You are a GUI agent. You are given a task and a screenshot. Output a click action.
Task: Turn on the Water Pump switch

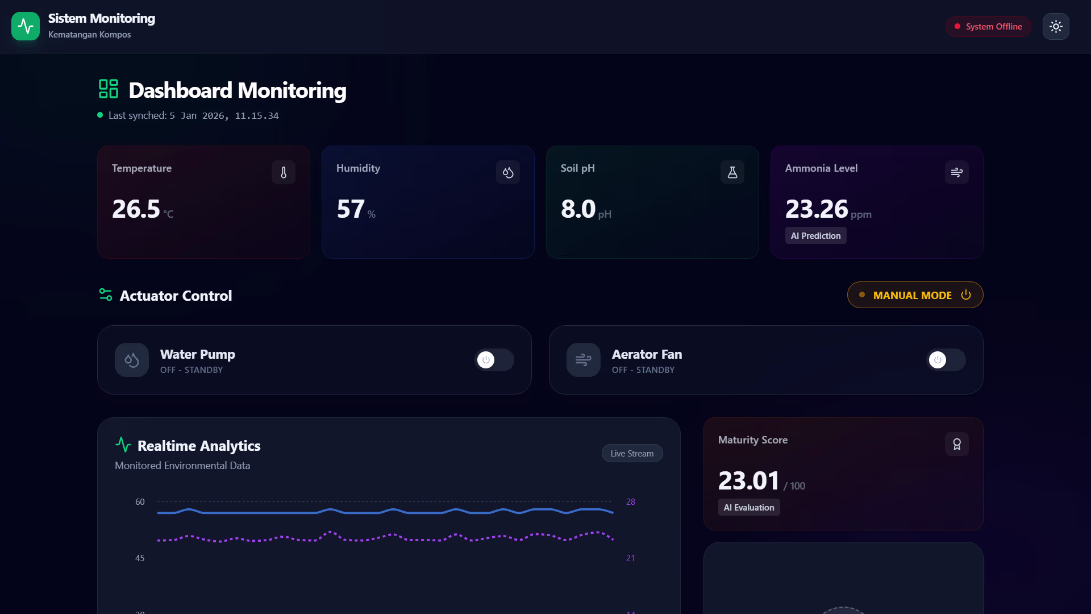tap(494, 360)
